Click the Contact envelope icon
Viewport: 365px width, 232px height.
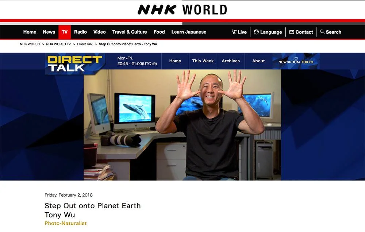[x=292, y=32]
